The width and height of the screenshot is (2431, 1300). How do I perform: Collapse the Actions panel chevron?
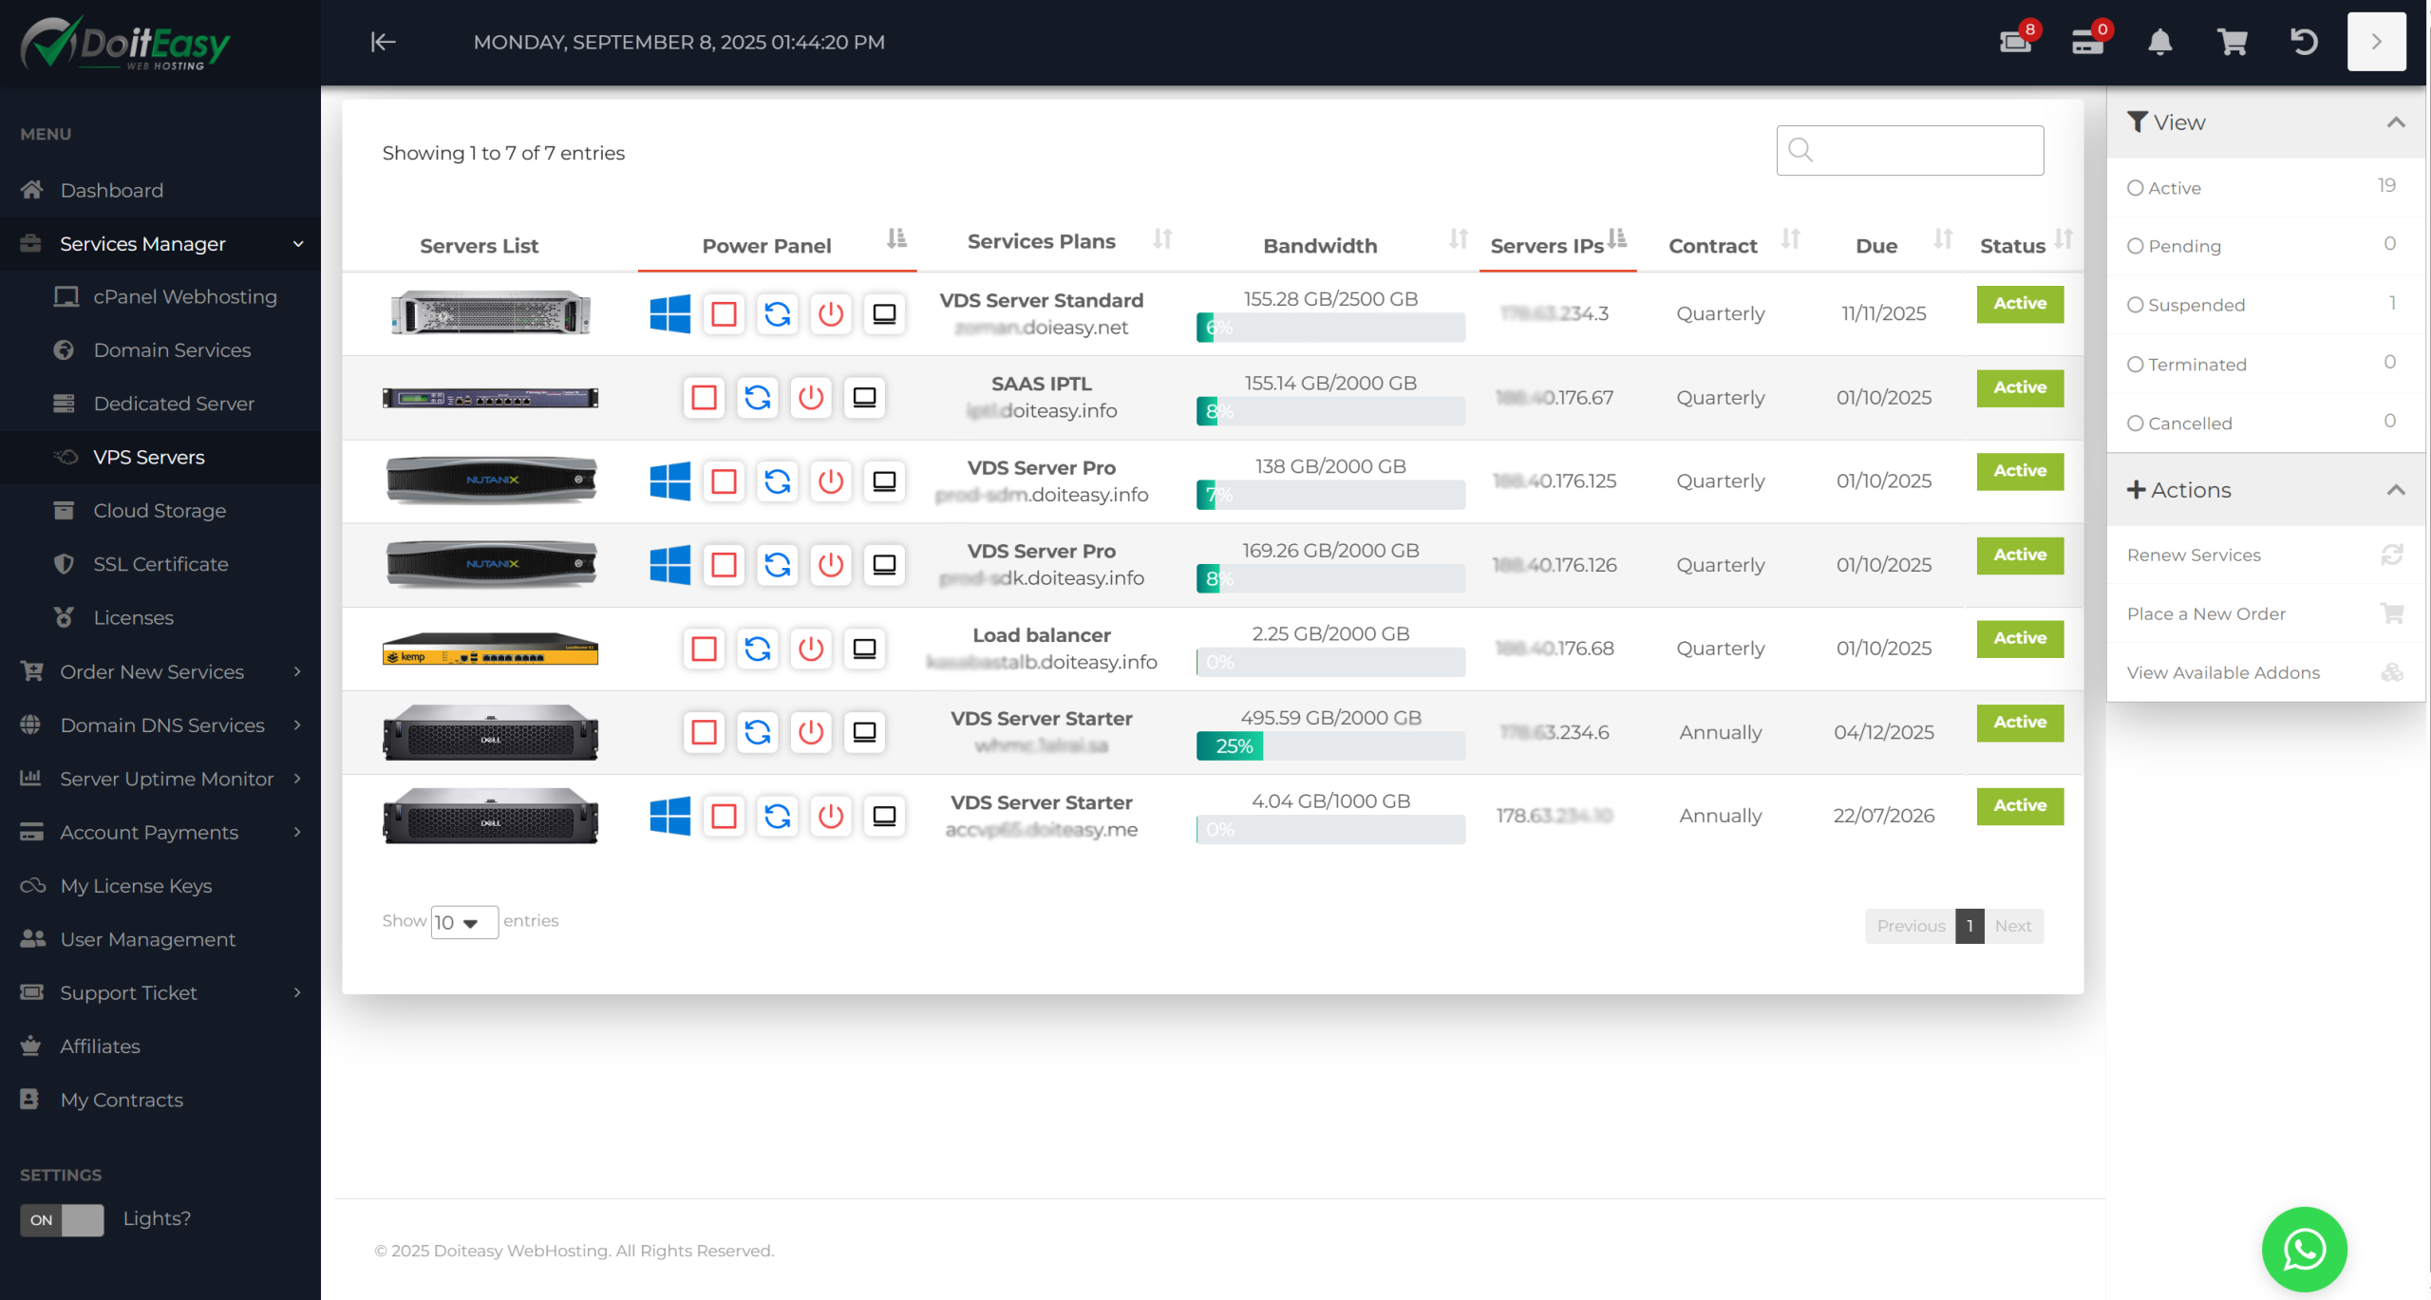tap(2395, 490)
